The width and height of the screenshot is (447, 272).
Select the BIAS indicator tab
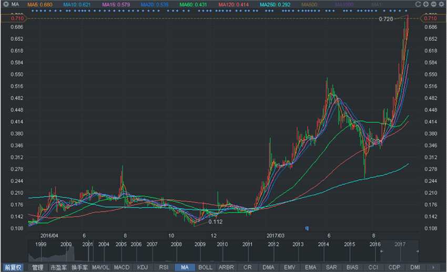point(352,267)
